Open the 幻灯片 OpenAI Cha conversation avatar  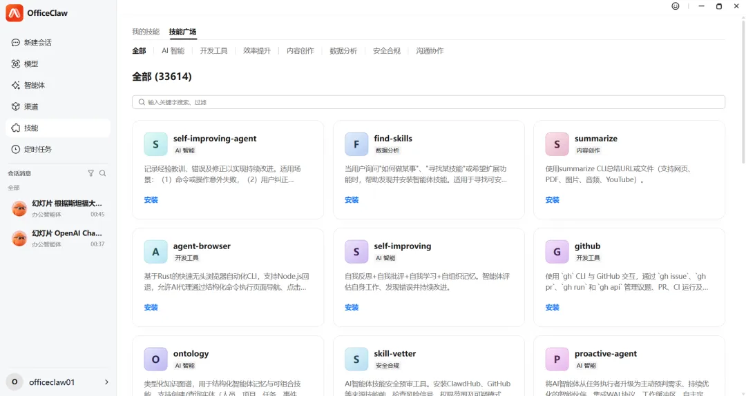pos(19,238)
